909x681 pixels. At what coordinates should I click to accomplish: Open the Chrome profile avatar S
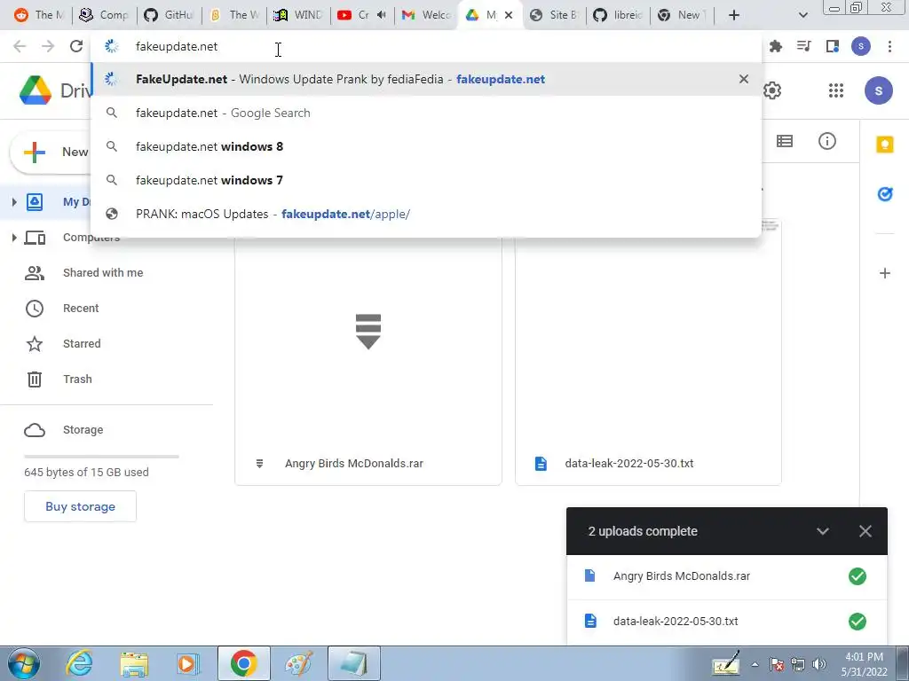pos(861,46)
